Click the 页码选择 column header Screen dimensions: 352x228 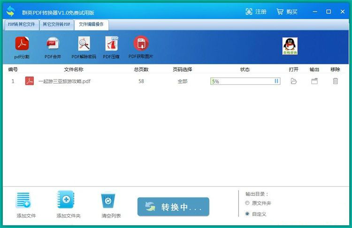click(x=183, y=69)
